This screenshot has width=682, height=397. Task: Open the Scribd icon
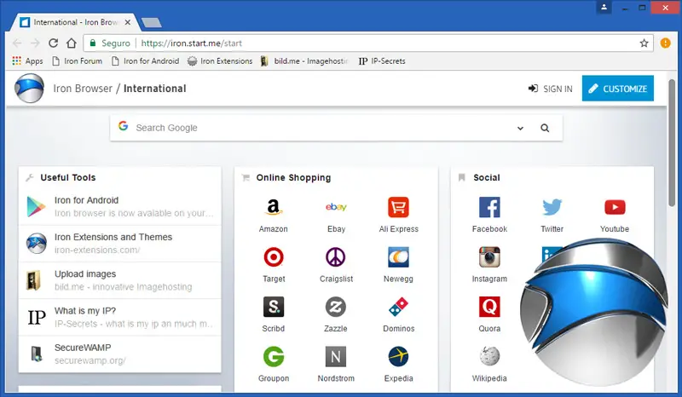273,307
